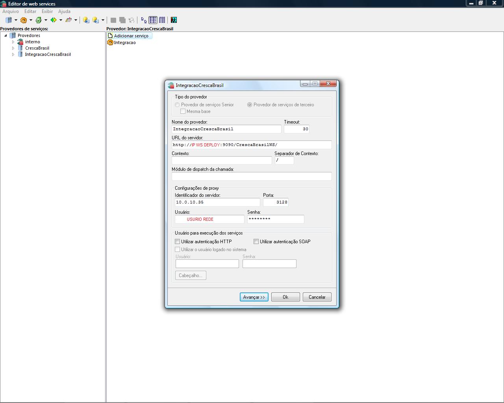Click the Adicionar serviço page icon
The height and width of the screenshot is (403, 504).
point(110,36)
